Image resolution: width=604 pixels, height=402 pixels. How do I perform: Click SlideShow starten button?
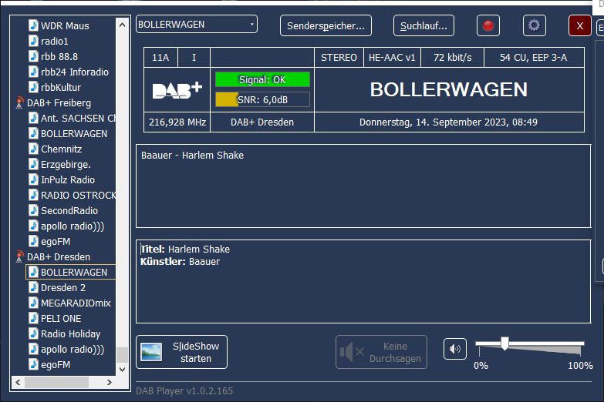[x=181, y=352]
